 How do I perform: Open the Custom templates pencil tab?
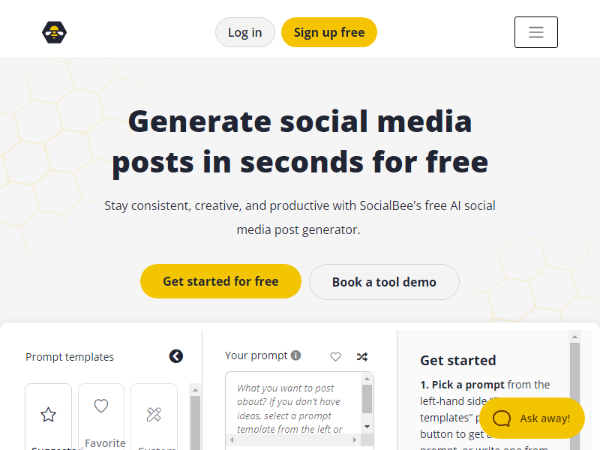pos(154,416)
